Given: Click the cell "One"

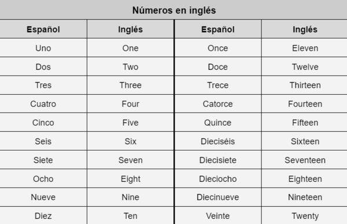Looking at the screenshot, I should point(130,48).
